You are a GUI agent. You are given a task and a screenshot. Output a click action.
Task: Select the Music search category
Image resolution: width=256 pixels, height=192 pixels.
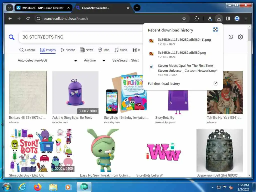click(x=121, y=50)
